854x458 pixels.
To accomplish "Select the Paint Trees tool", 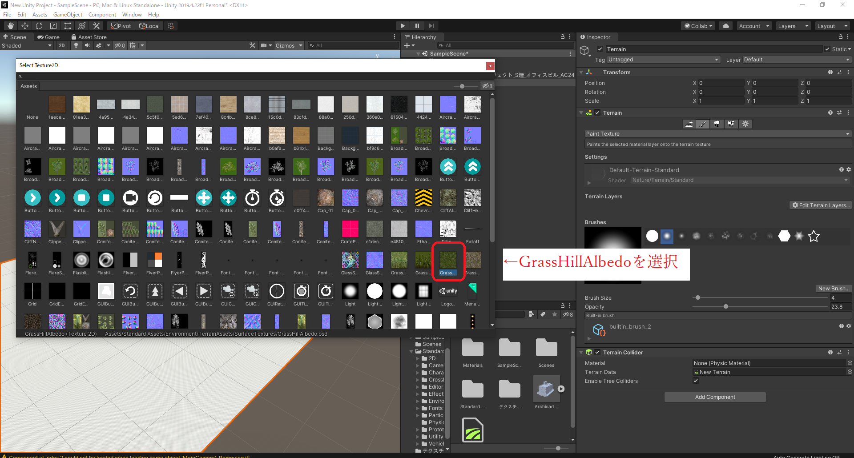I will (x=717, y=124).
